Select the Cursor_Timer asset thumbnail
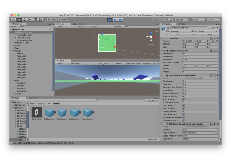231x164 pixels. click(37, 112)
